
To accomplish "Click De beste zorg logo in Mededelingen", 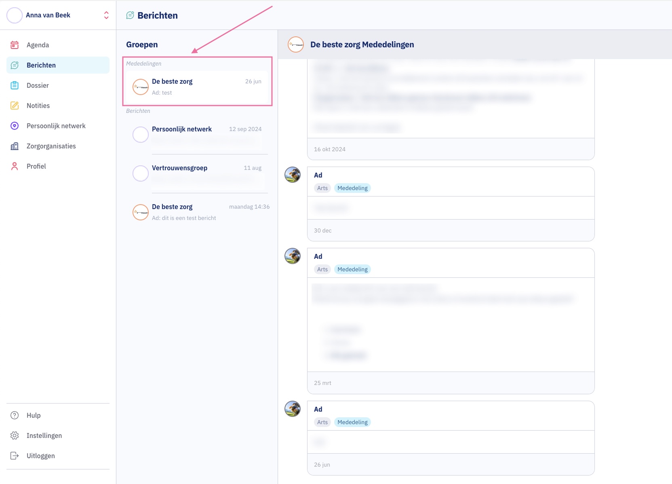I will [x=141, y=87].
